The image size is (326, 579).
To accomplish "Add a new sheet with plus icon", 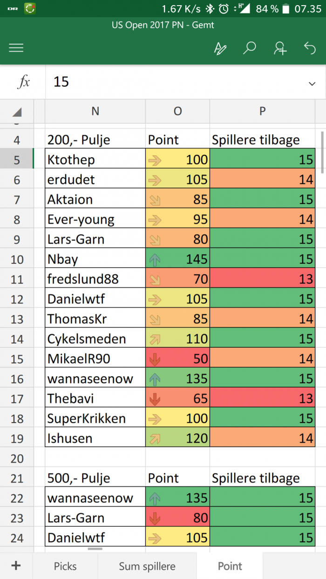I will (x=16, y=566).
